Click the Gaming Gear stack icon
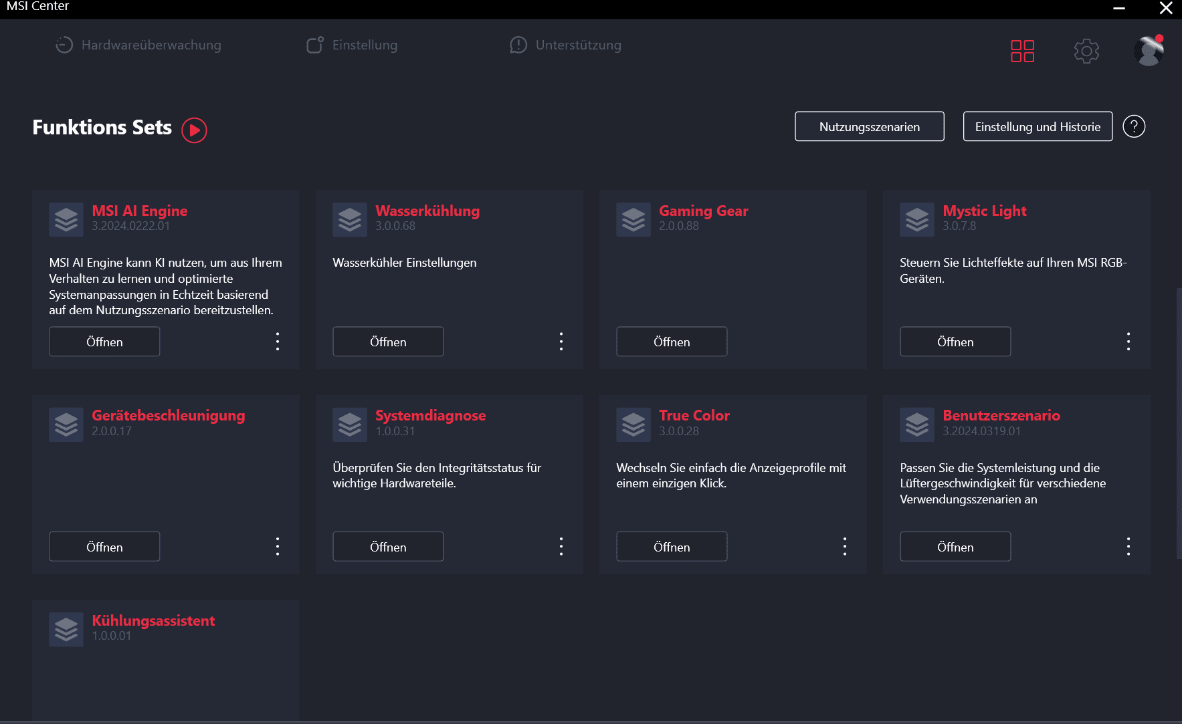Image resolution: width=1182 pixels, height=724 pixels. (x=633, y=219)
